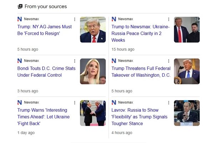The image size is (214, 143).
Task: Click Newsmax logo icon above Lavrov headline
Action: [114, 103]
